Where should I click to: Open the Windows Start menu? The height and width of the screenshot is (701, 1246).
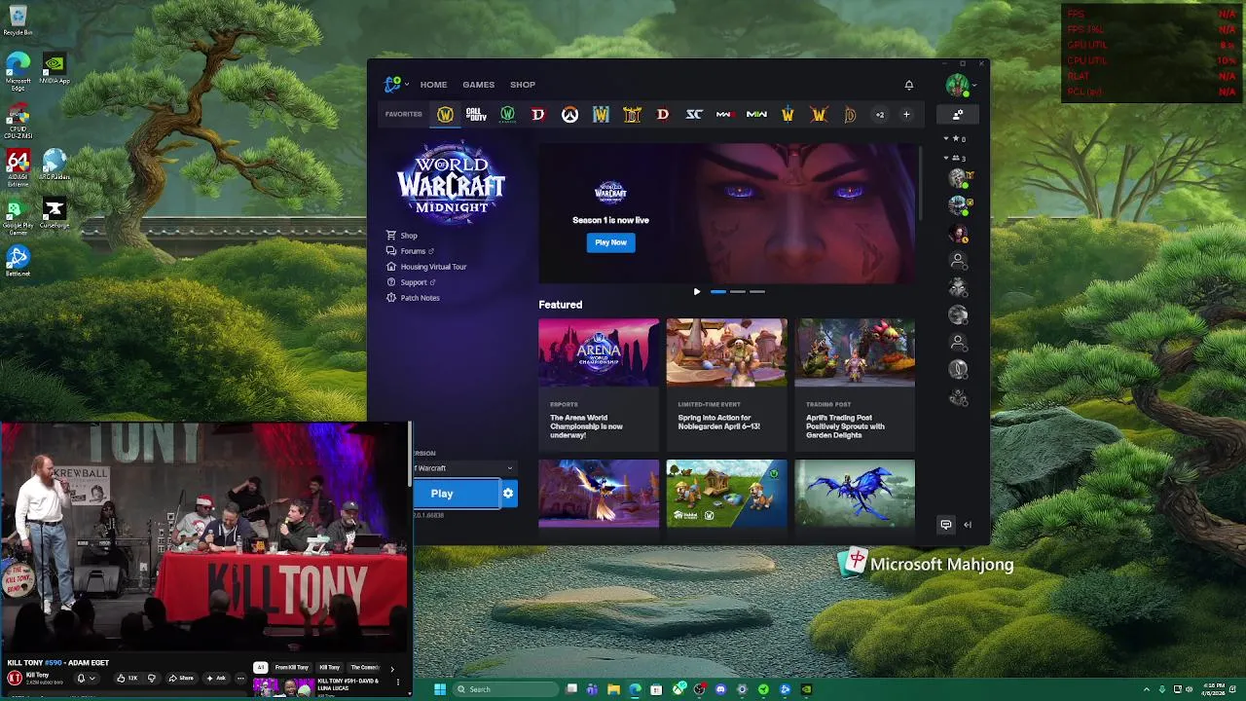(x=440, y=689)
